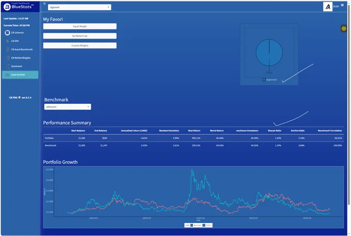Click Benchmark Correlation column header

pyautogui.click(x=330, y=131)
